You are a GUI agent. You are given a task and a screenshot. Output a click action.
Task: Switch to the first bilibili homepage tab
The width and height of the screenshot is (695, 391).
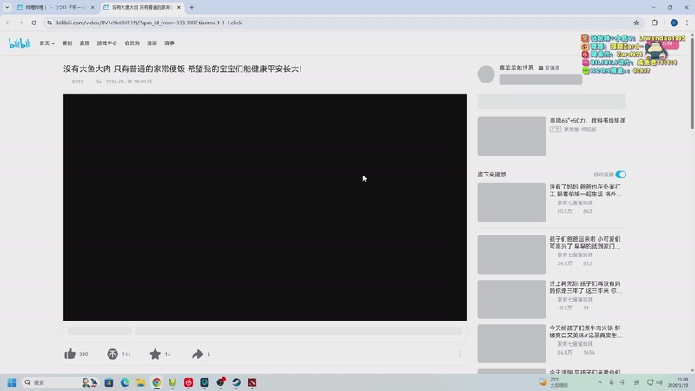coord(55,7)
